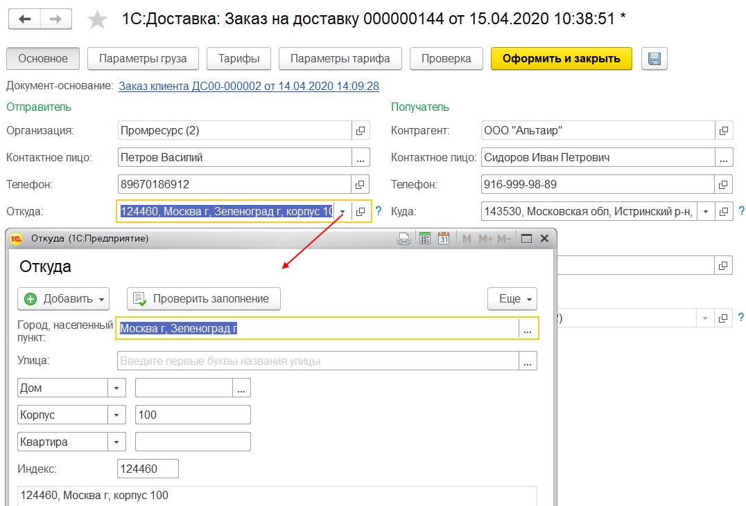746x506 pixels.
Task: Click the Квартира number input field
Action: [x=193, y=442]
